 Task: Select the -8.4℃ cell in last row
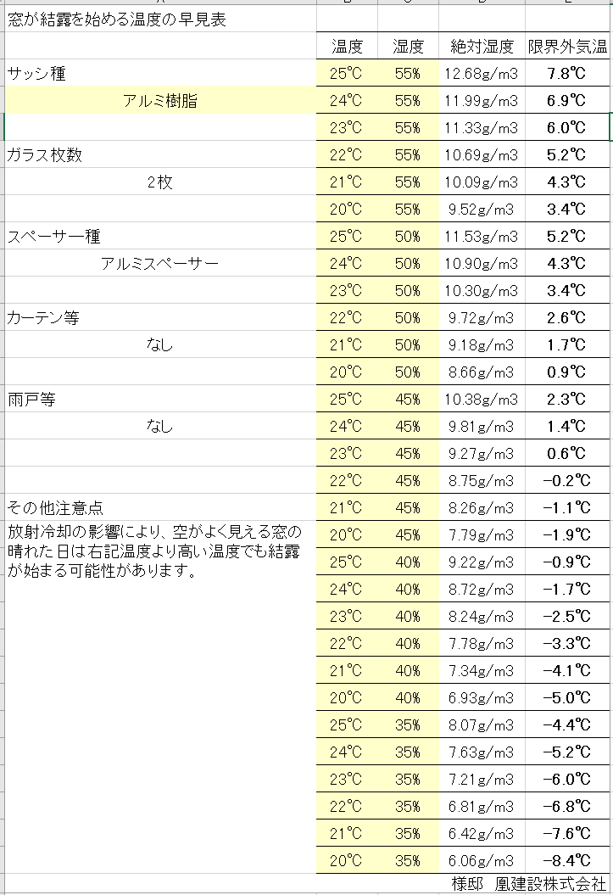(567, 860)
